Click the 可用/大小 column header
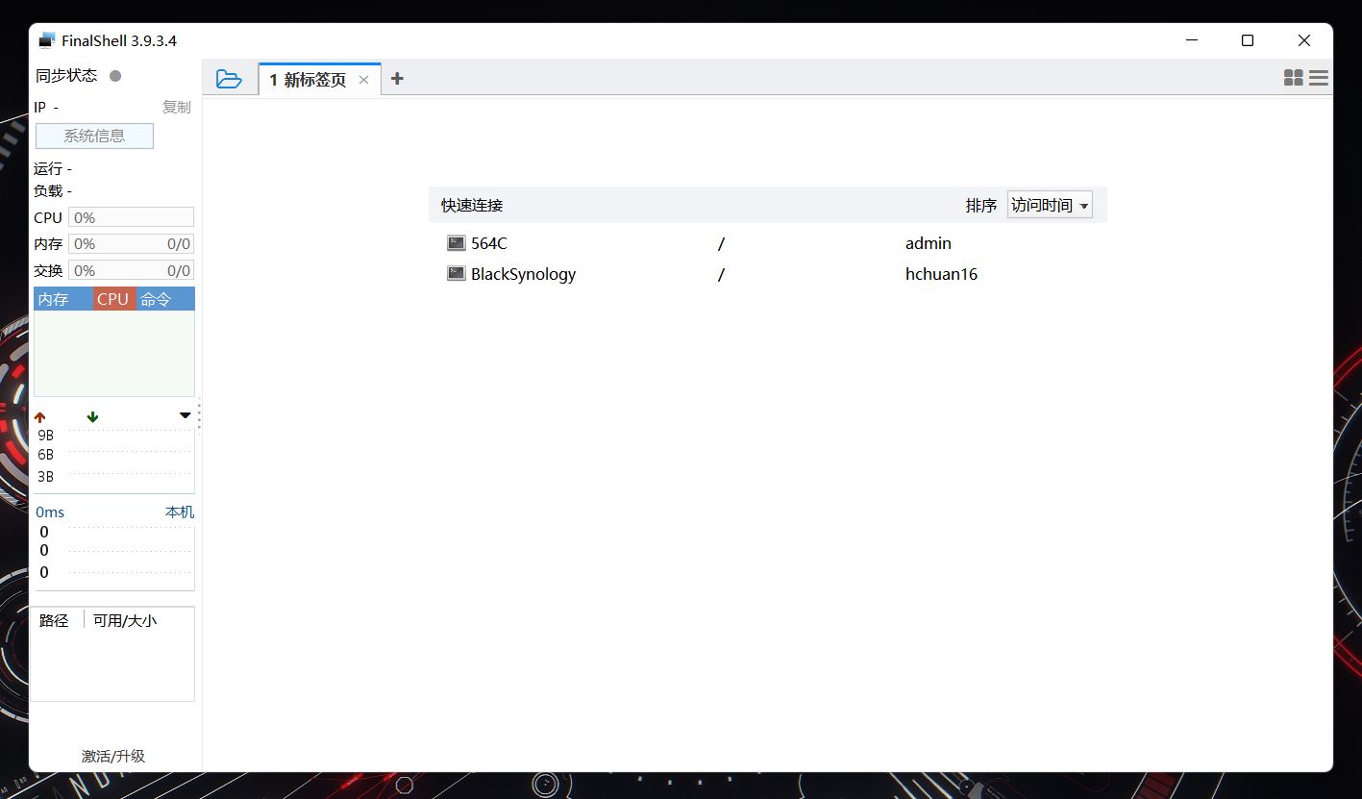The width and height of the screenshot is (1362, 799). tap(125, 620)
